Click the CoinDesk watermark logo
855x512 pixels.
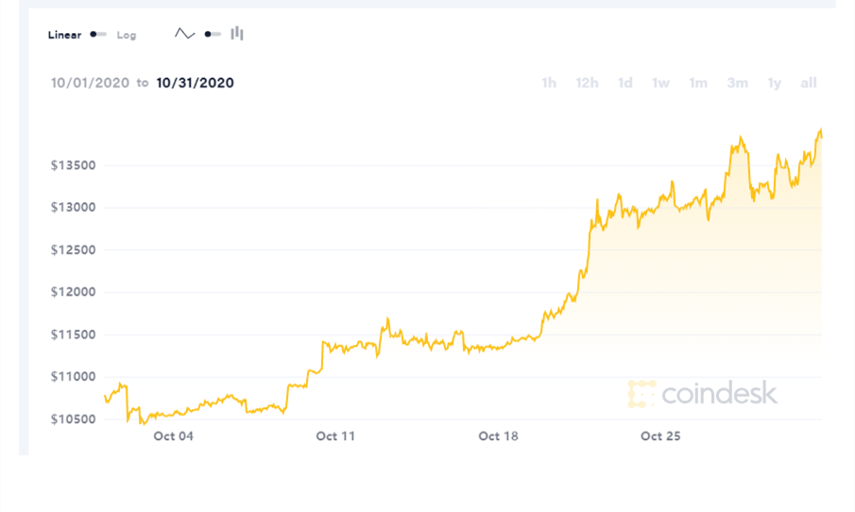coord(703,394)
